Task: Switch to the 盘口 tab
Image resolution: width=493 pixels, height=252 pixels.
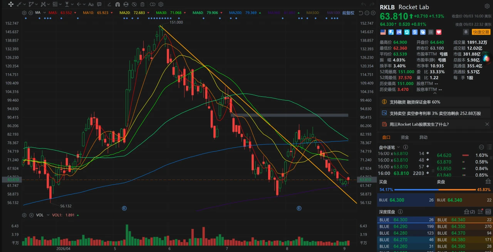Action: click(386, 137)
